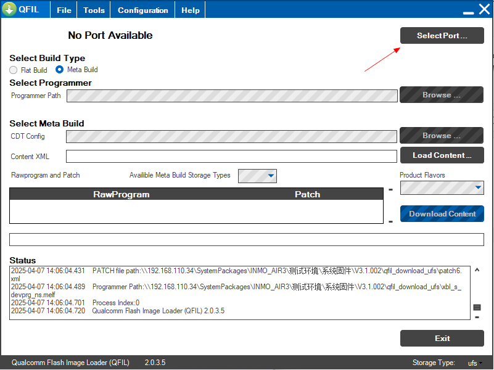494x370 pixels.
Task: Click the green QFIL download logo icon
Action: 9,10
